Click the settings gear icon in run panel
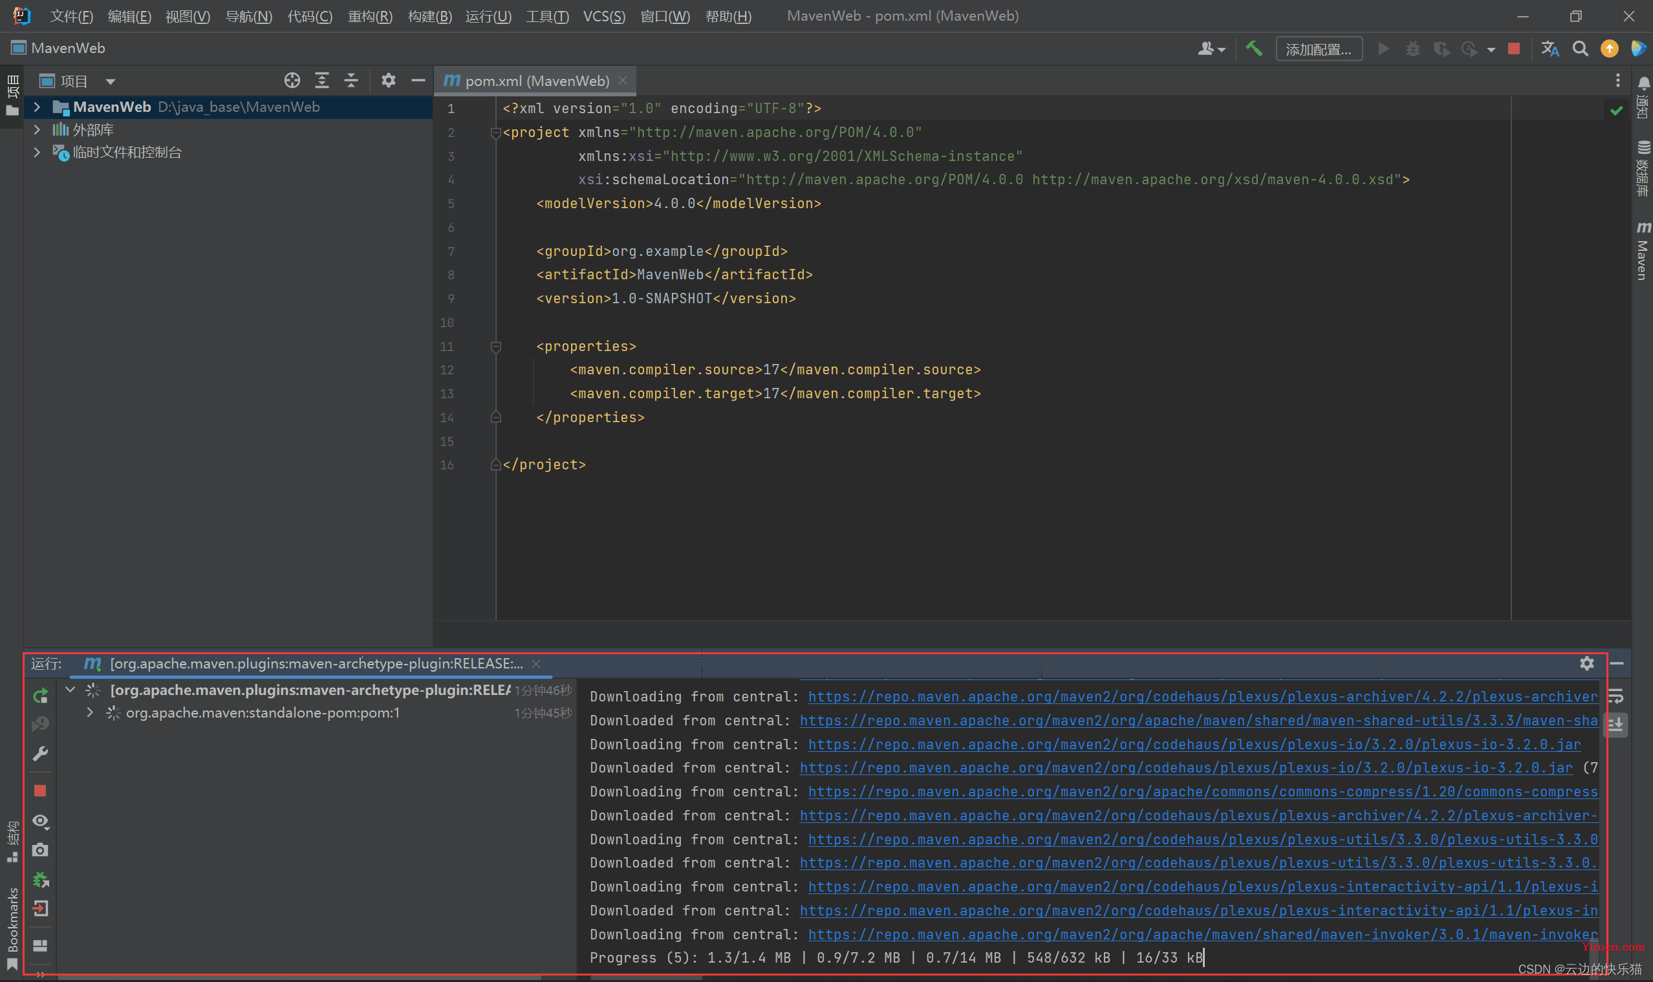The image size is (1653, 982). pos(1588,664)
